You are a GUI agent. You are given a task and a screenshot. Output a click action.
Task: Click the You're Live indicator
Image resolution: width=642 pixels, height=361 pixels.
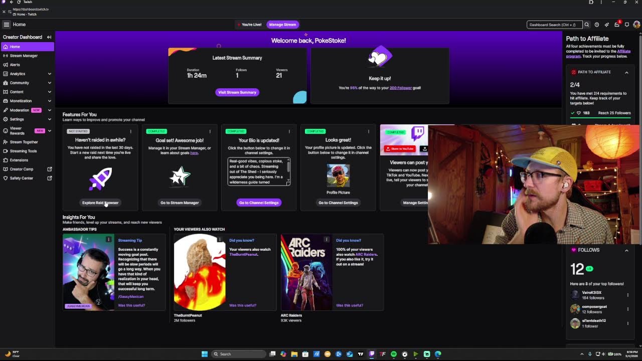[249, 25]
